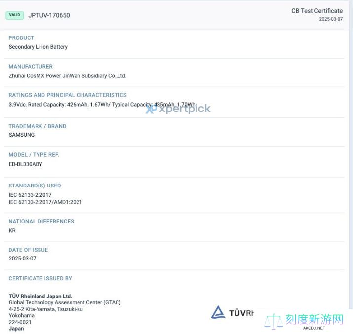Select the SAMSUNG brand value
This screenshot has width=353, height=334.
click(x=22, y=135)
